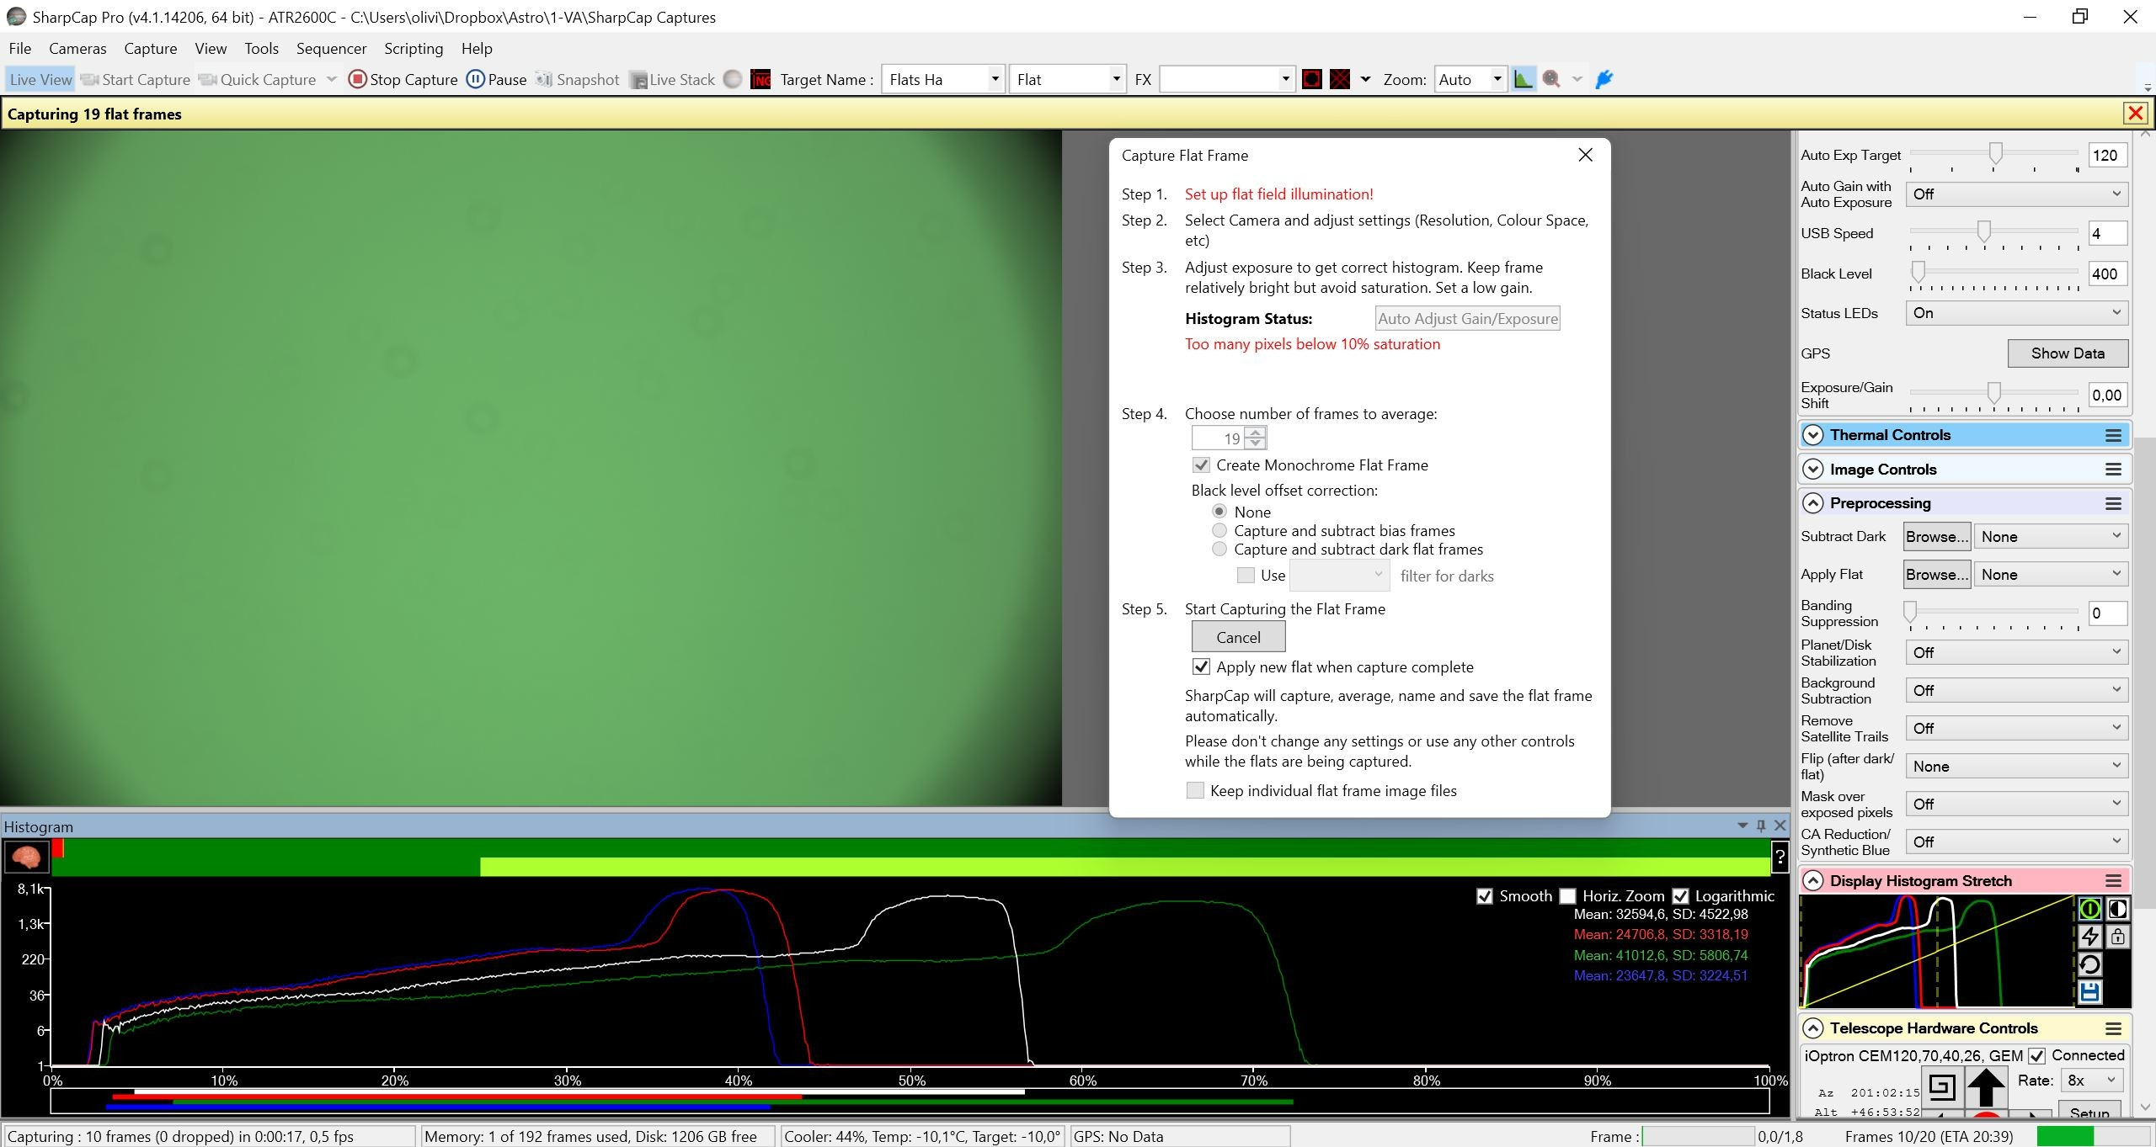Reset the display histogram stretch
The width and height of the screenshot is (2156, 1147).
[x=2090, y=964]
